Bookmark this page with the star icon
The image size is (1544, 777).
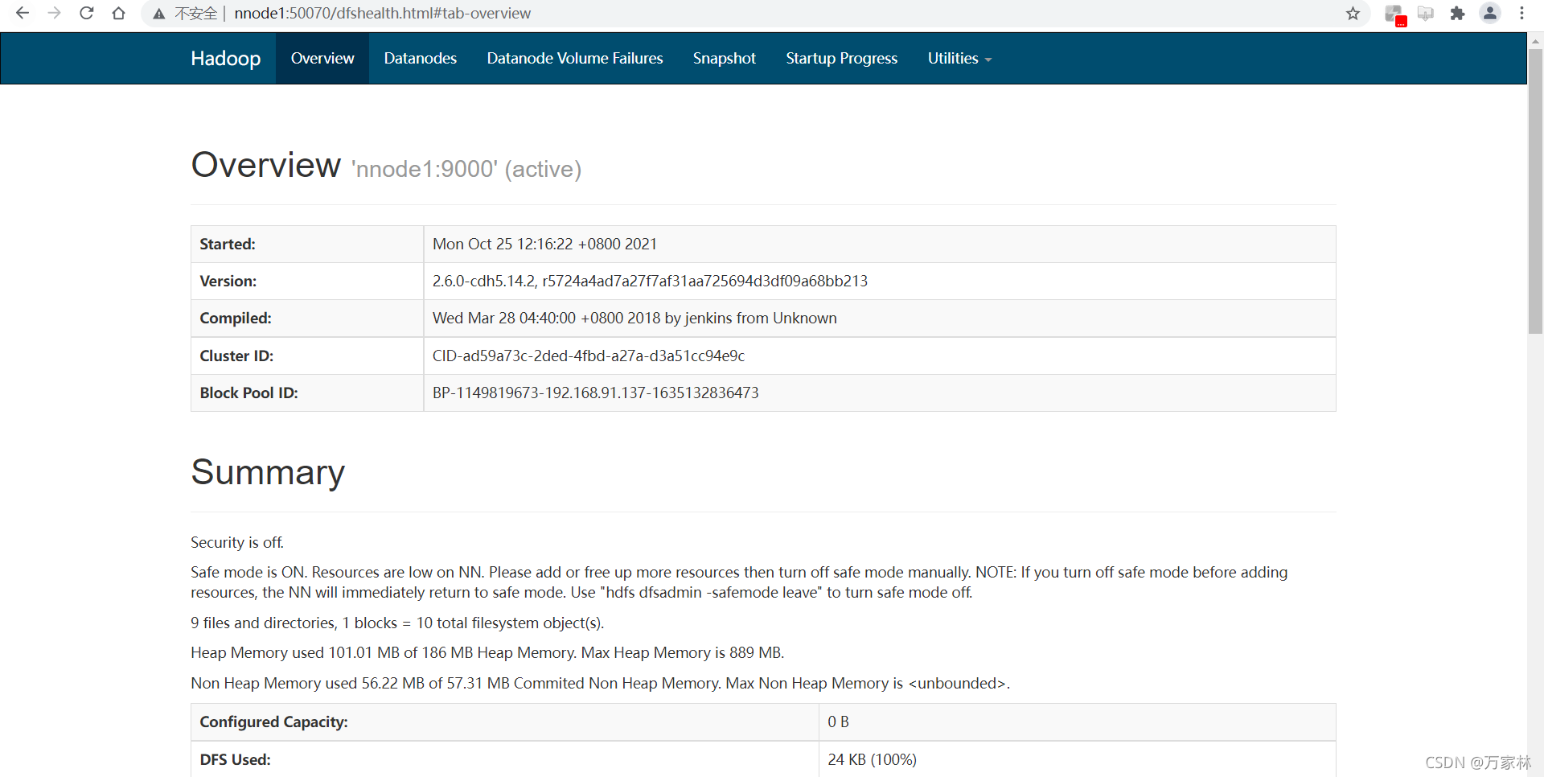tap(1353, 13)
